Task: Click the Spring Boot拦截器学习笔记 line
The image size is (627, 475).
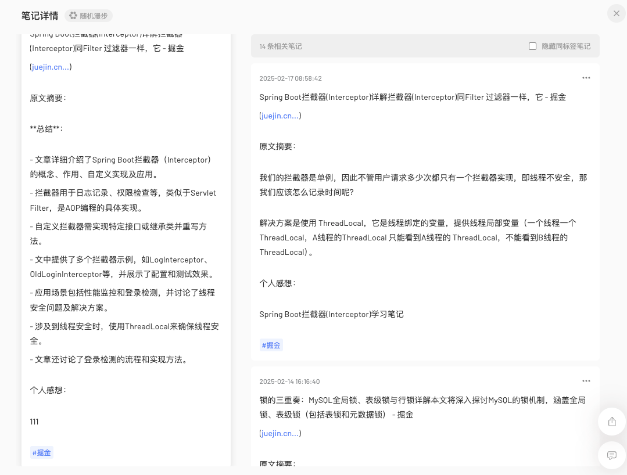Action: pos(331,314)
